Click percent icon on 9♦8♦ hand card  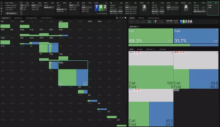[x=172, y=90]
